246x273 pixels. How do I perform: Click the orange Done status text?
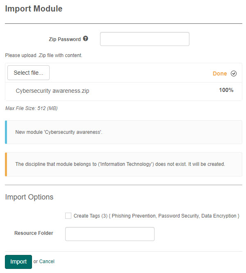220,73
